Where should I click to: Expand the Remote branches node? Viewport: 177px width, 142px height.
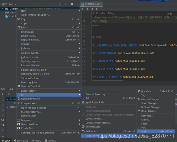point(8,107)
